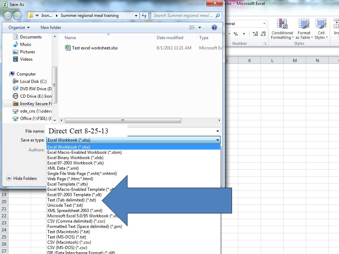Expand the address bar history dropdown
This screenshot has height=254, width=339.
click(x=136, y=16)
